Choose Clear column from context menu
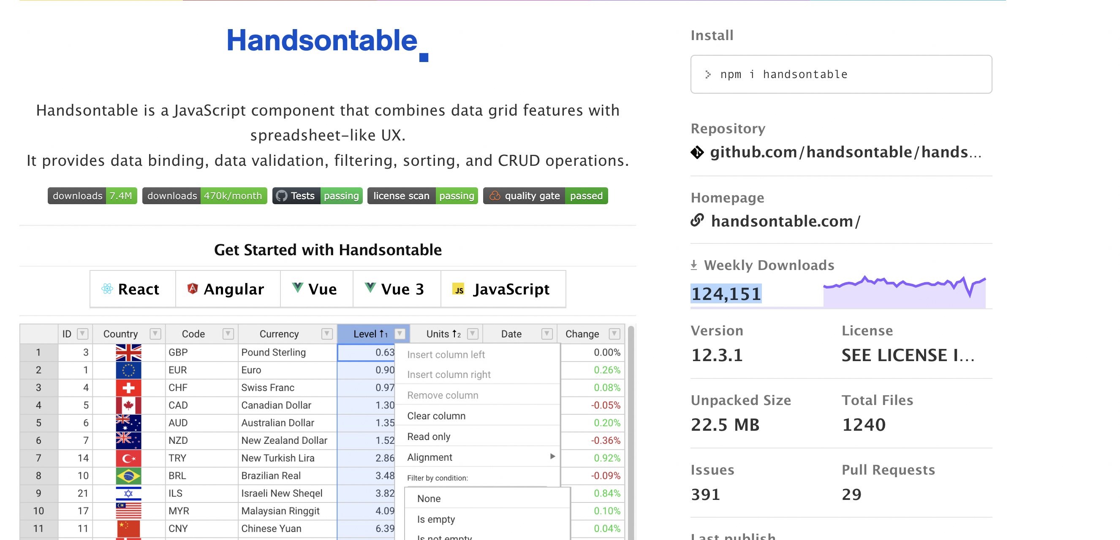 point(477,416)
